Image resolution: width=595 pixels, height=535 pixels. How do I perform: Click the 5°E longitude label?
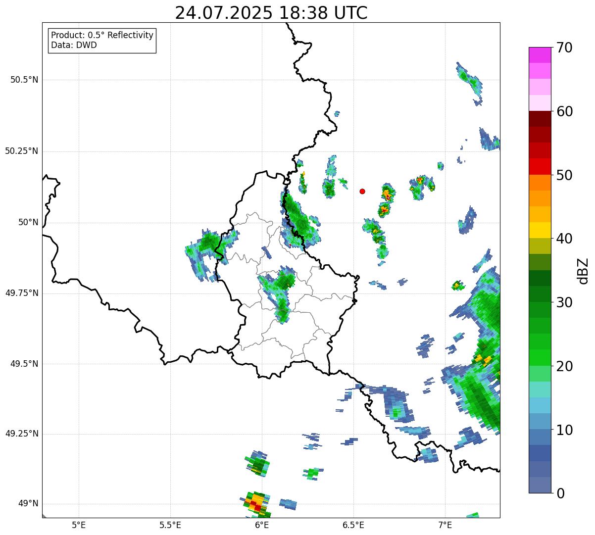tap(79, 525)
